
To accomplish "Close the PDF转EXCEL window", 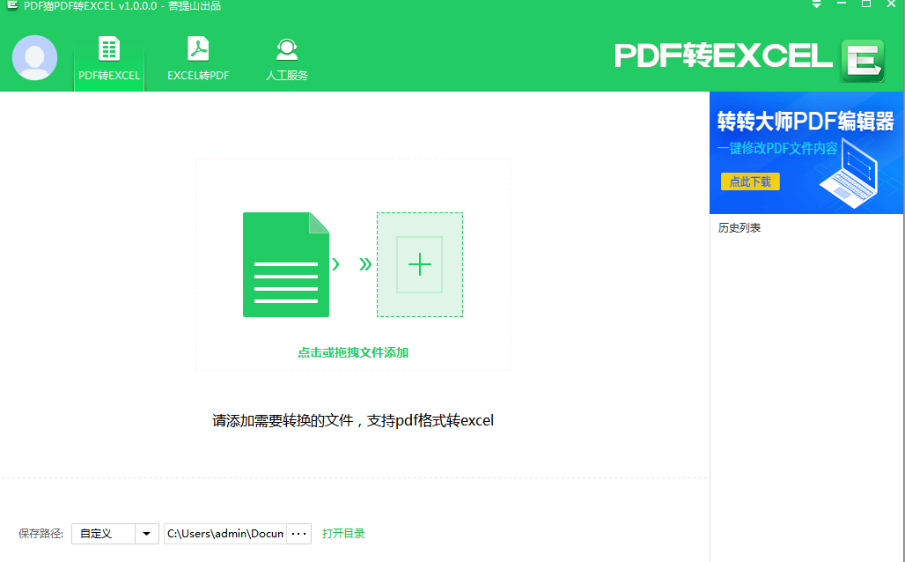I will [891, 4].
